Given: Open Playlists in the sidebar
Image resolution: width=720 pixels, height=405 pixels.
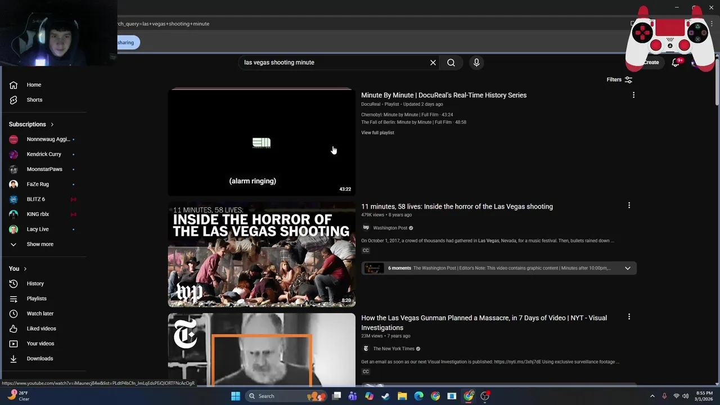Looking at the screenshot, I should pos(37,299).
